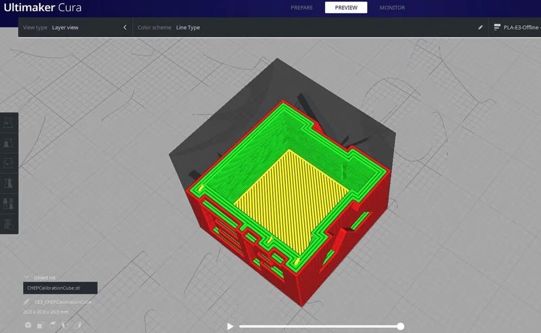This screenshot has width=541, height=333.
Task: Open the Support Blocker tool
Action: pyautogui.click(x=8, y=224)
